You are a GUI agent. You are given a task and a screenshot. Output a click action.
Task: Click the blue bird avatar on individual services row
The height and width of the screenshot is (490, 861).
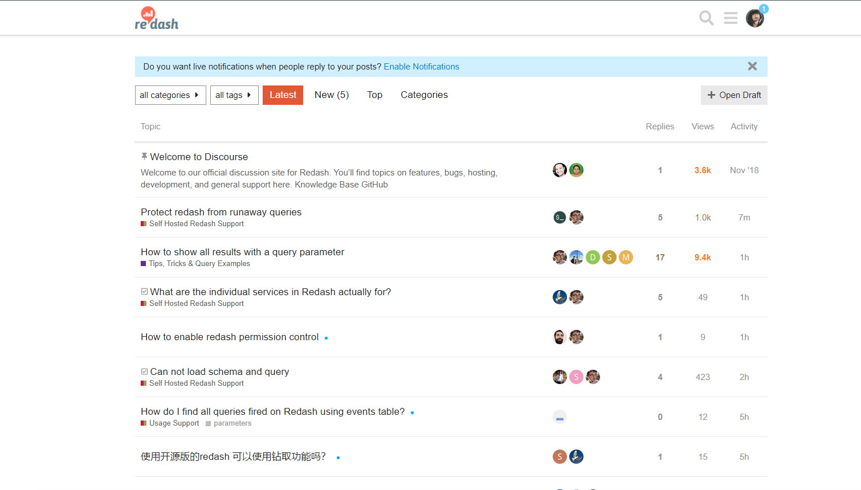point(560,297)
